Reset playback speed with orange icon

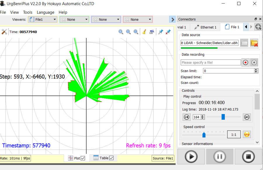247,134
